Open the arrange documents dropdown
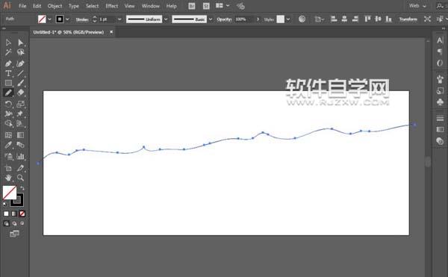Viewport: 448px width, 277px height. (x=223, y=6)
